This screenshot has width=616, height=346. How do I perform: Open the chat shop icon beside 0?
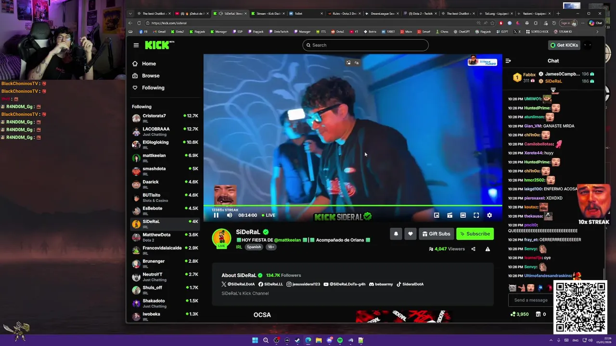pyautogui.click(x=538, y=314)
